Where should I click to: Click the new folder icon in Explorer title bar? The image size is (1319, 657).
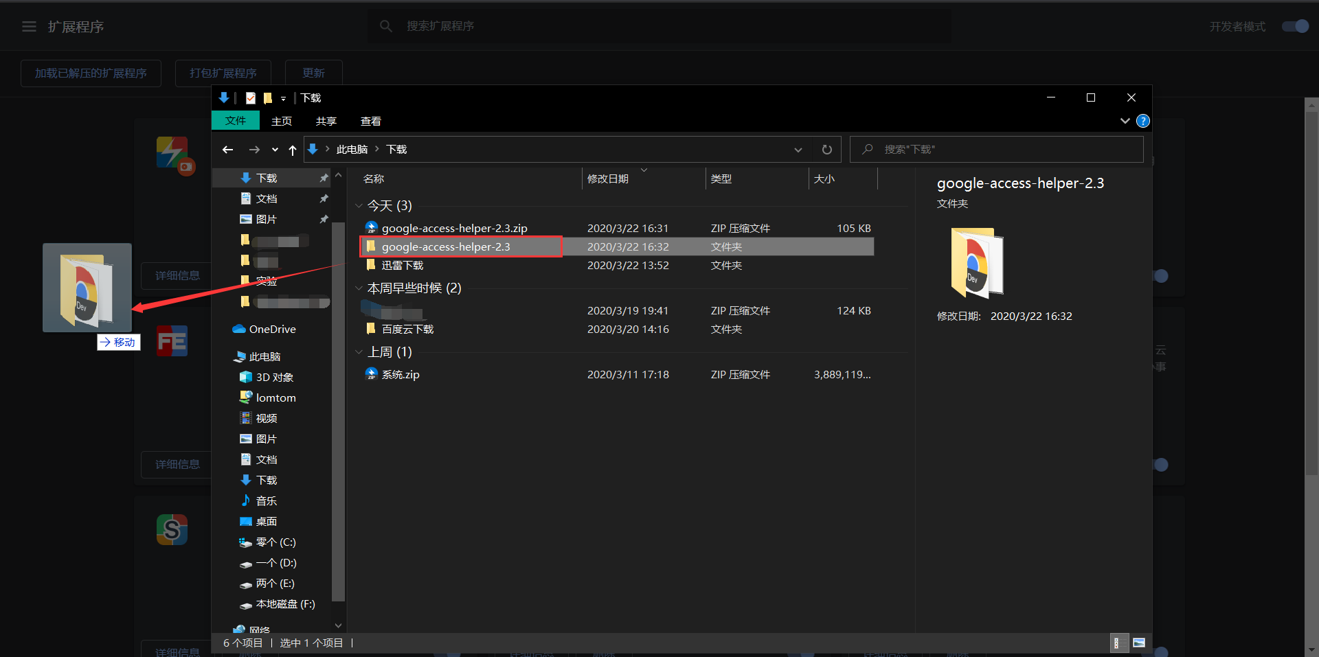tap(268, 98)
